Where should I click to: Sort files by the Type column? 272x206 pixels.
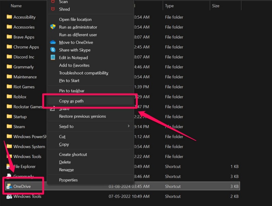169,6
